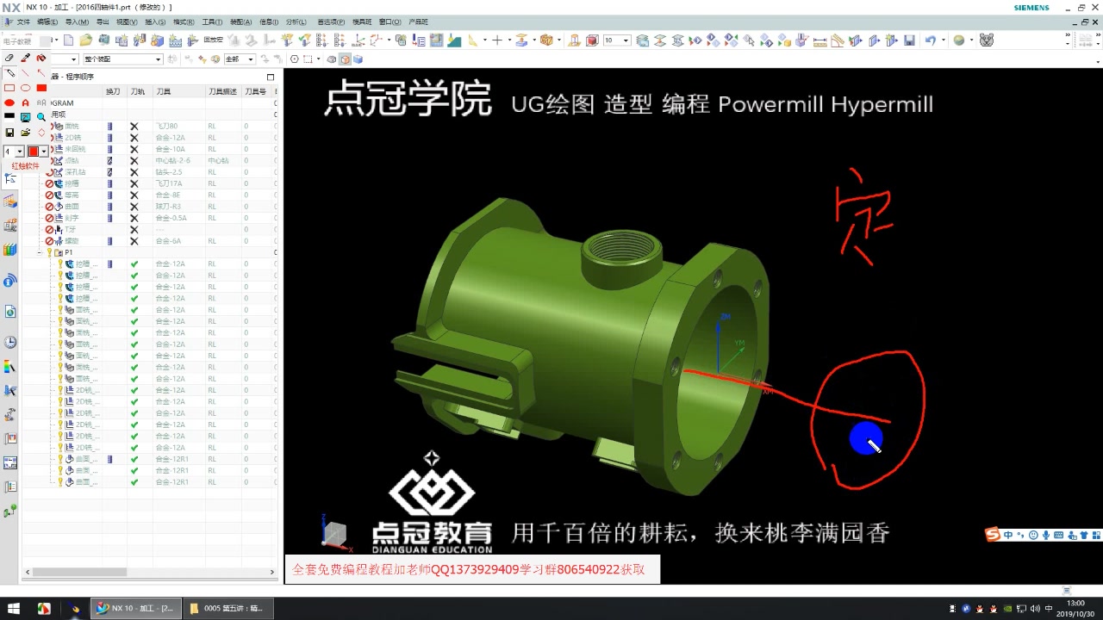Click the 刀具描述 column header
This screenshot has height=620, width=1103.
point(222,90)
